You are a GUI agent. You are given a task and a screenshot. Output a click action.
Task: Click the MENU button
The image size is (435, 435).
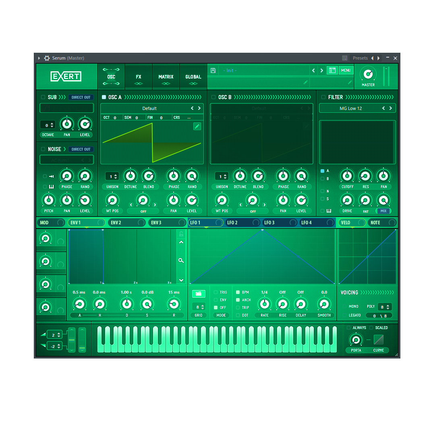point(346,70)
